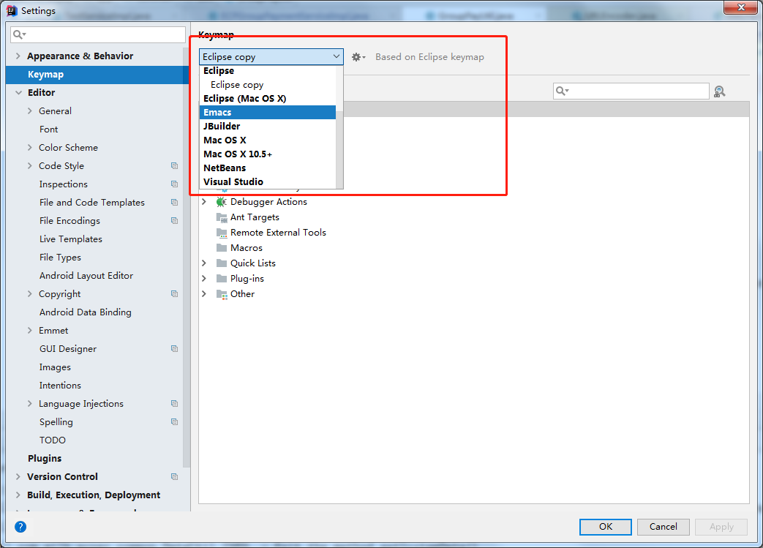
Task: Click the find actions by shortcut icon
Action: pyautogui.click(x=719, y=91)
